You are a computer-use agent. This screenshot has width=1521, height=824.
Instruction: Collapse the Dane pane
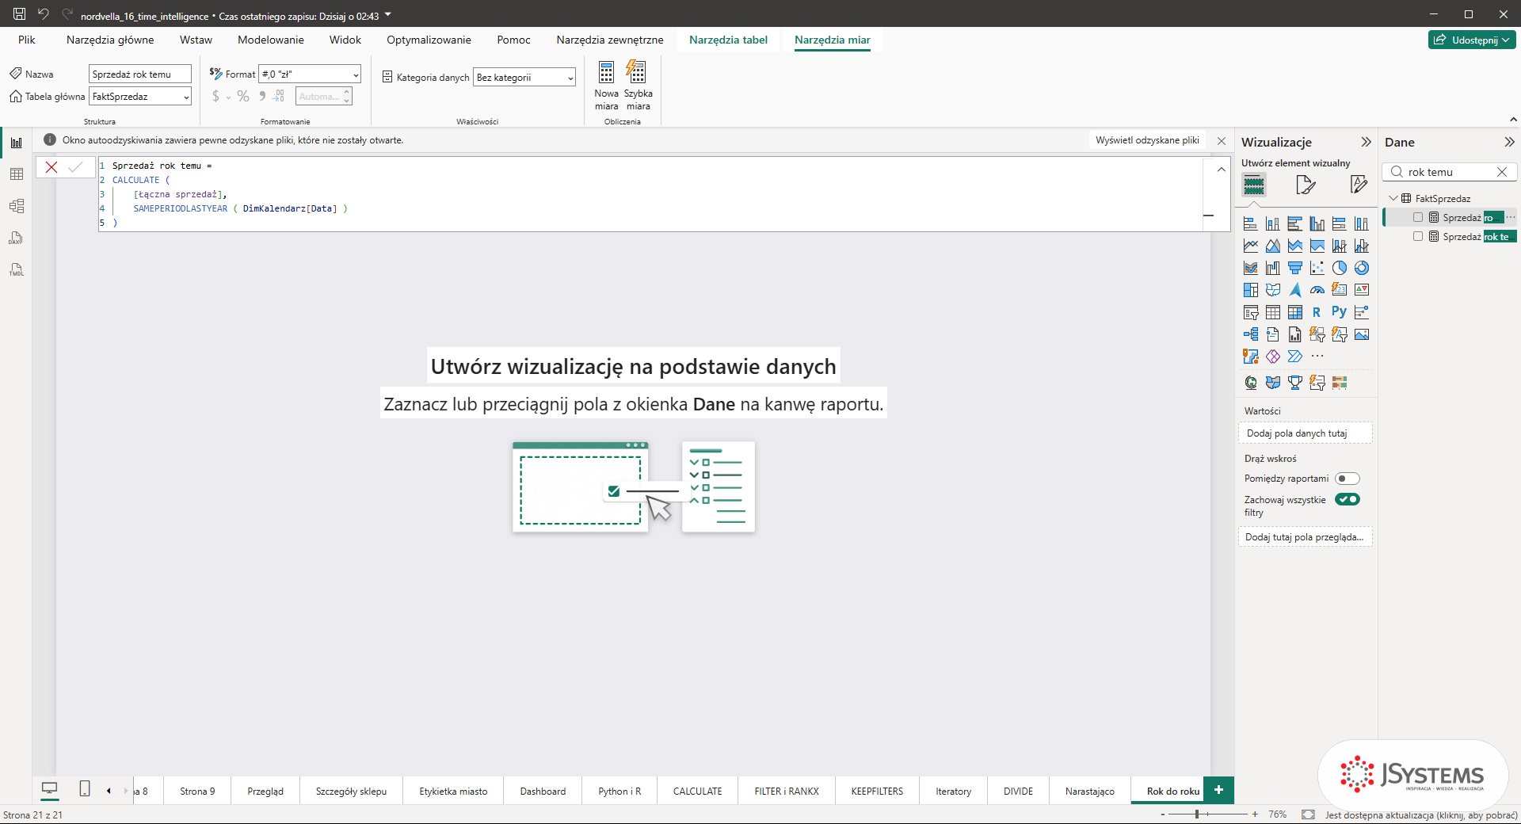[1509, 142]
